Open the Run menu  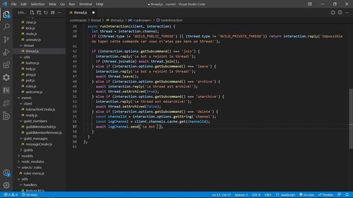(72, 4)
